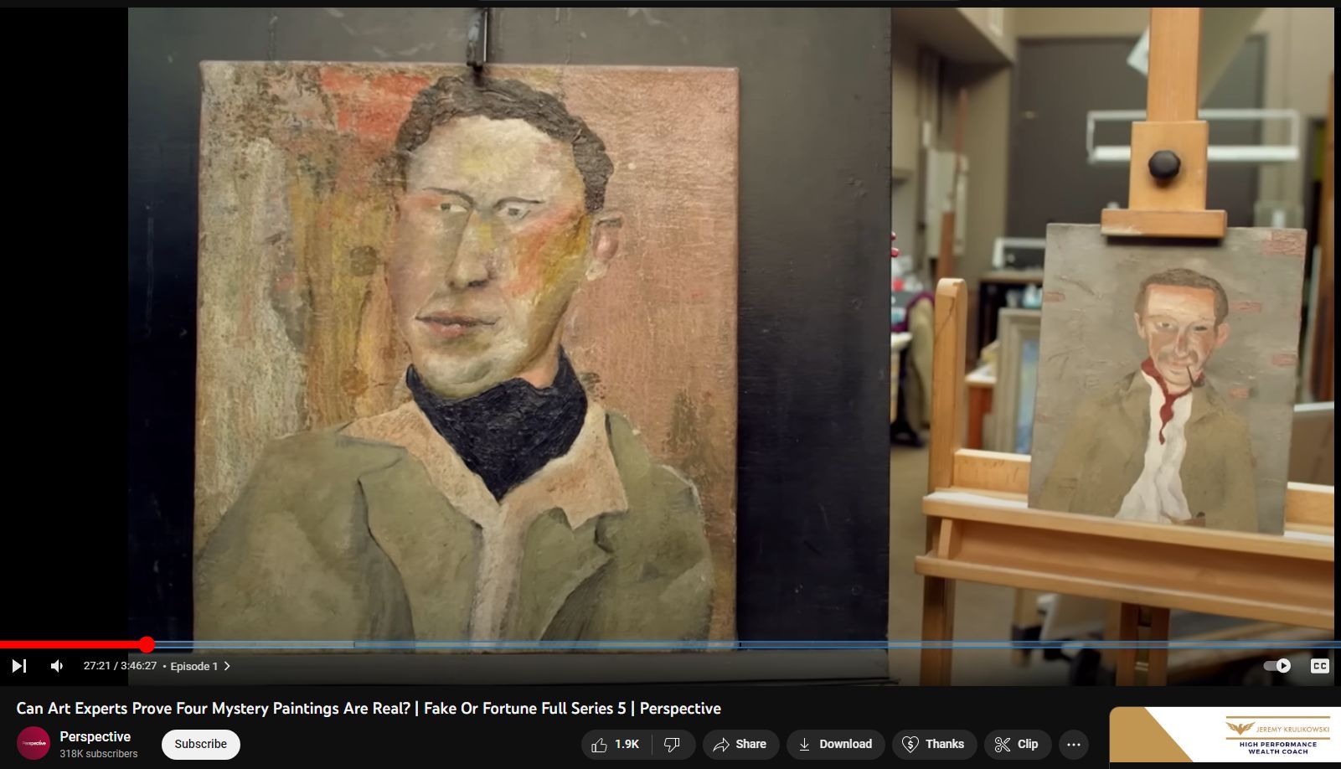
Task: Send Thanks to the creator
Action: click(933, 744)
